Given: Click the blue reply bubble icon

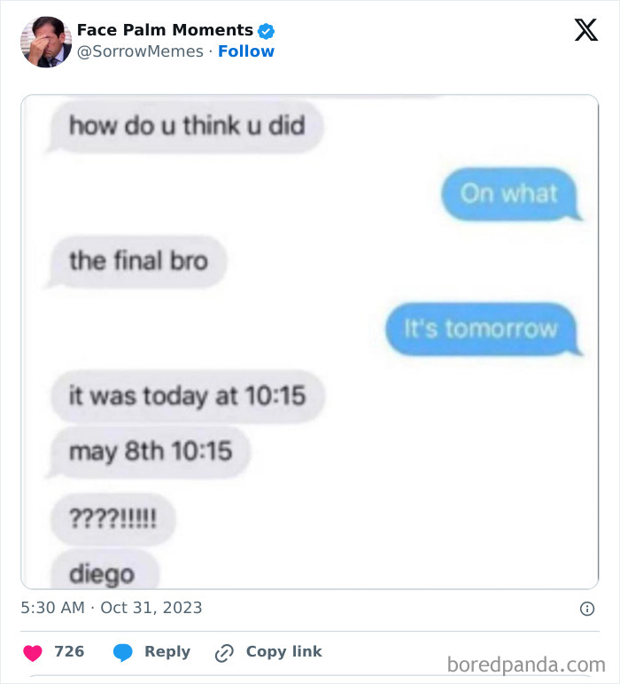Looking at the screenshot, I should [123, 652].
